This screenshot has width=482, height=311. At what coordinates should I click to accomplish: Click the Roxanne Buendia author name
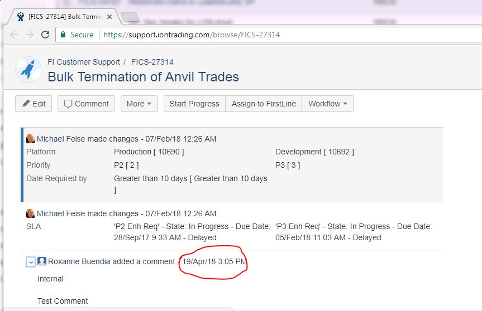(79, 261)
